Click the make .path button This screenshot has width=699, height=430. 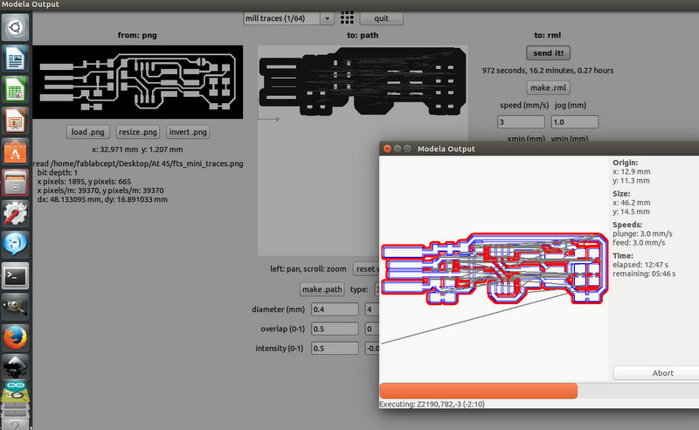(x=322, y=289)
